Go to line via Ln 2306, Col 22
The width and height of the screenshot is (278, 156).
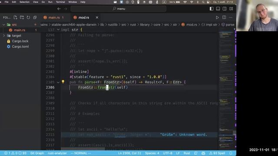click(x=129, y=153)
